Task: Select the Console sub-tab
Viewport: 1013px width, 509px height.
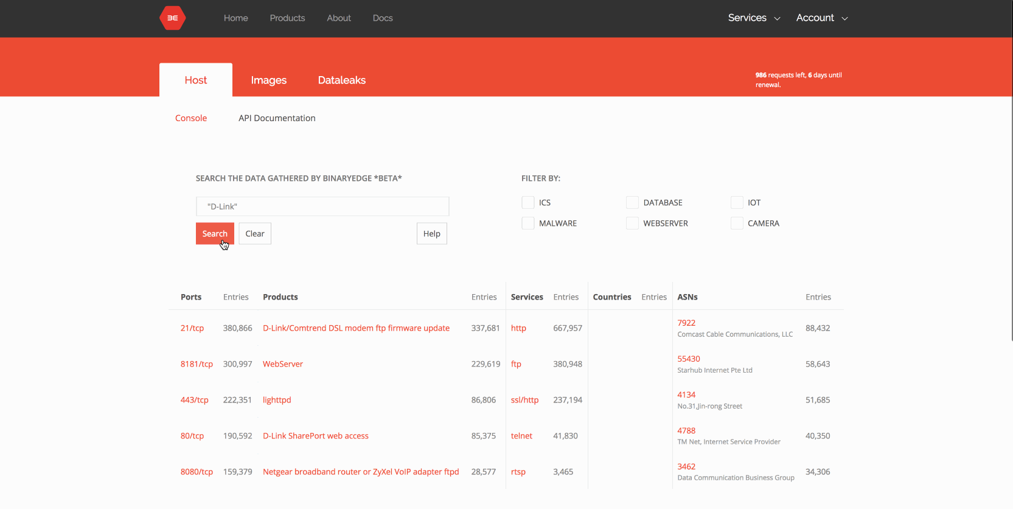Action: click(x=191, y=118)
